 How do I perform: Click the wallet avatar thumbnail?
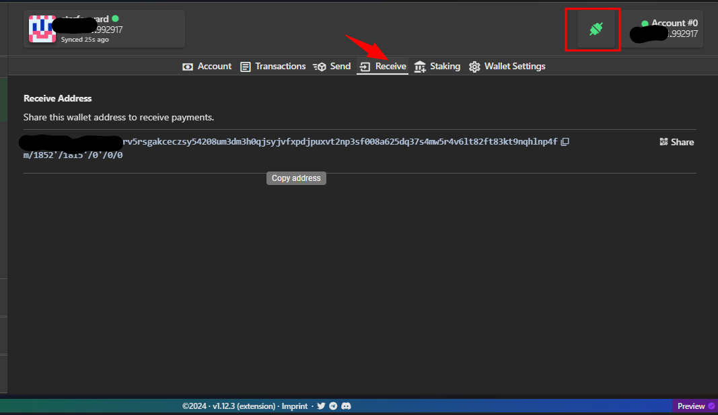point(42,29)
